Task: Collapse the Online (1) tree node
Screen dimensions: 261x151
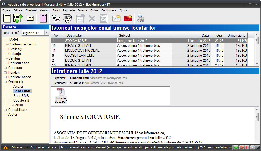Action: pyautogui.click(x=5, y=82)
